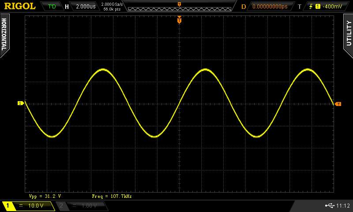Toggle the channel 1 DC coupling symbol
This screenshot has height=212, width=353.
coord(21,206)
